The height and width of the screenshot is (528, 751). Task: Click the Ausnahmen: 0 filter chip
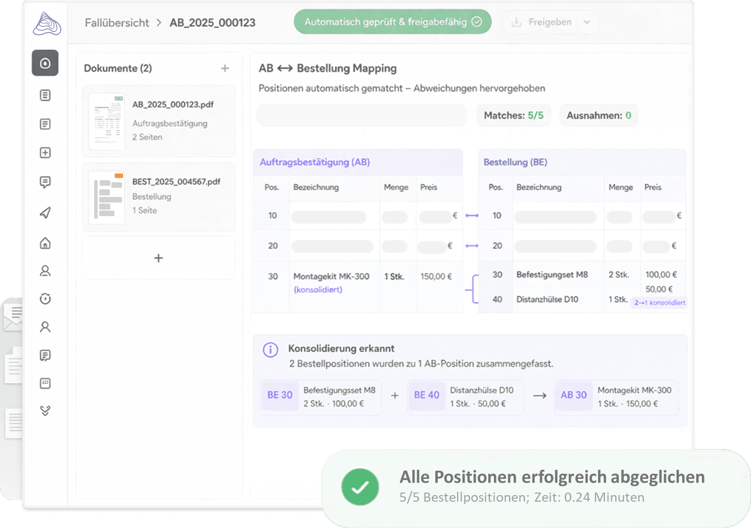(x=598, y=115)
